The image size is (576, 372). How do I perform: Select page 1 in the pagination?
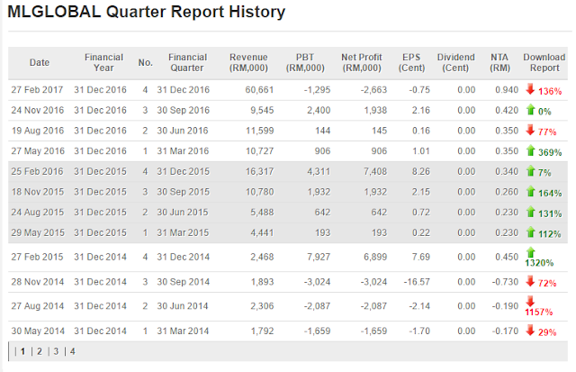pos(22,351)
